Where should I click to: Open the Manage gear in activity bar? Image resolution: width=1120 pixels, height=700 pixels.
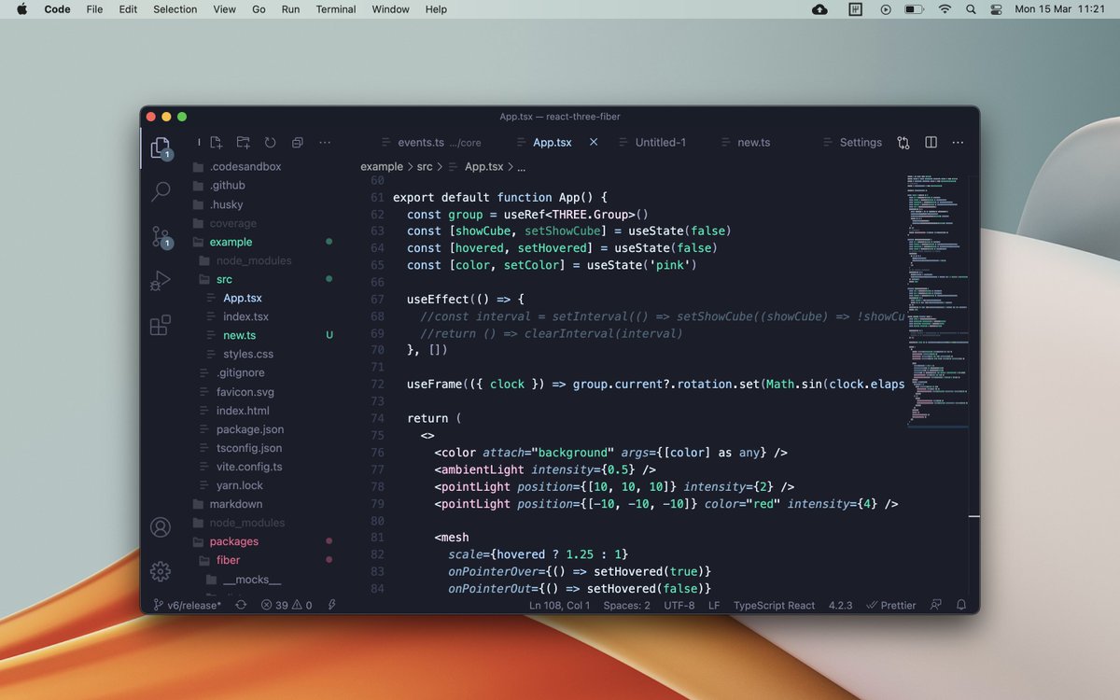coord(161,571)
